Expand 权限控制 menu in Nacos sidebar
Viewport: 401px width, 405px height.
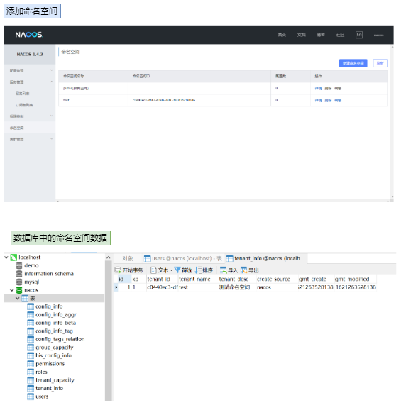coord(51,116)
